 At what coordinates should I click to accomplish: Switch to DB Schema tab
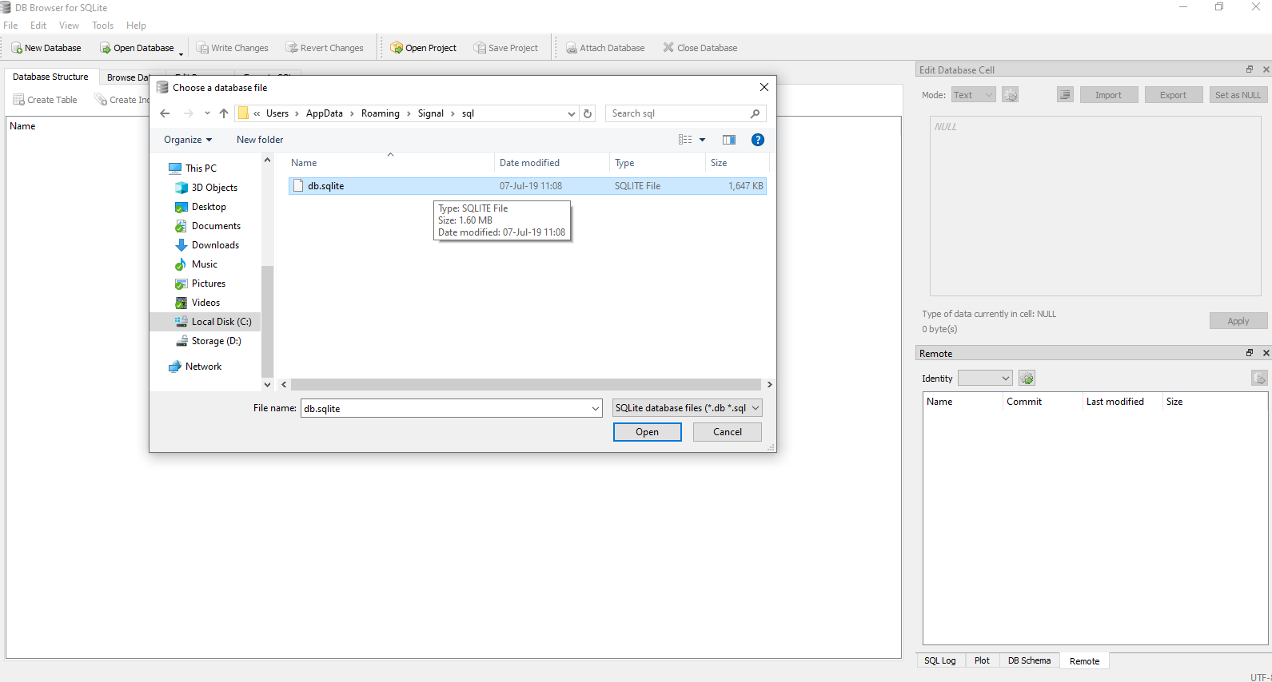click(1029, 660)
